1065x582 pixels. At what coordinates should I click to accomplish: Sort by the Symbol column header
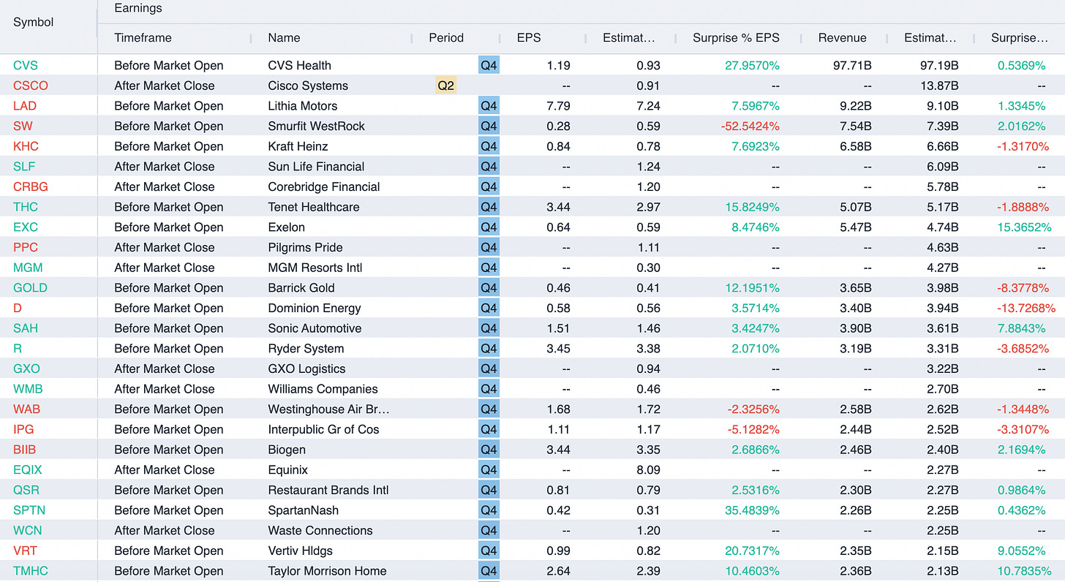(x=34, y=23)
